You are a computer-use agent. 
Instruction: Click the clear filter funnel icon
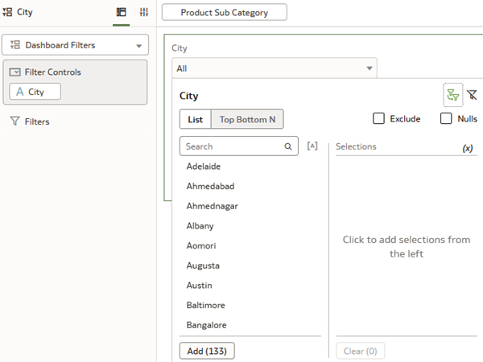[x=473, y=96]
